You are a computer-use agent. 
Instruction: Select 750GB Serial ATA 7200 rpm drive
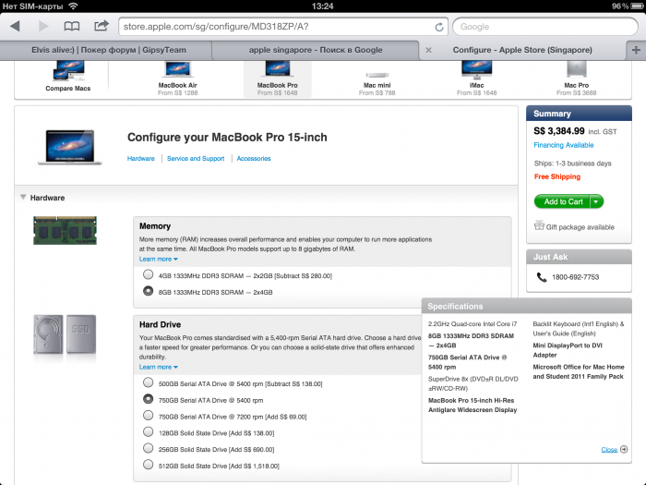[x=149, y=416]
